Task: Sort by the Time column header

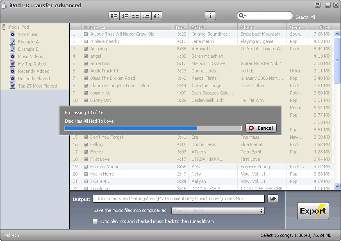Action: pos(180,27)
